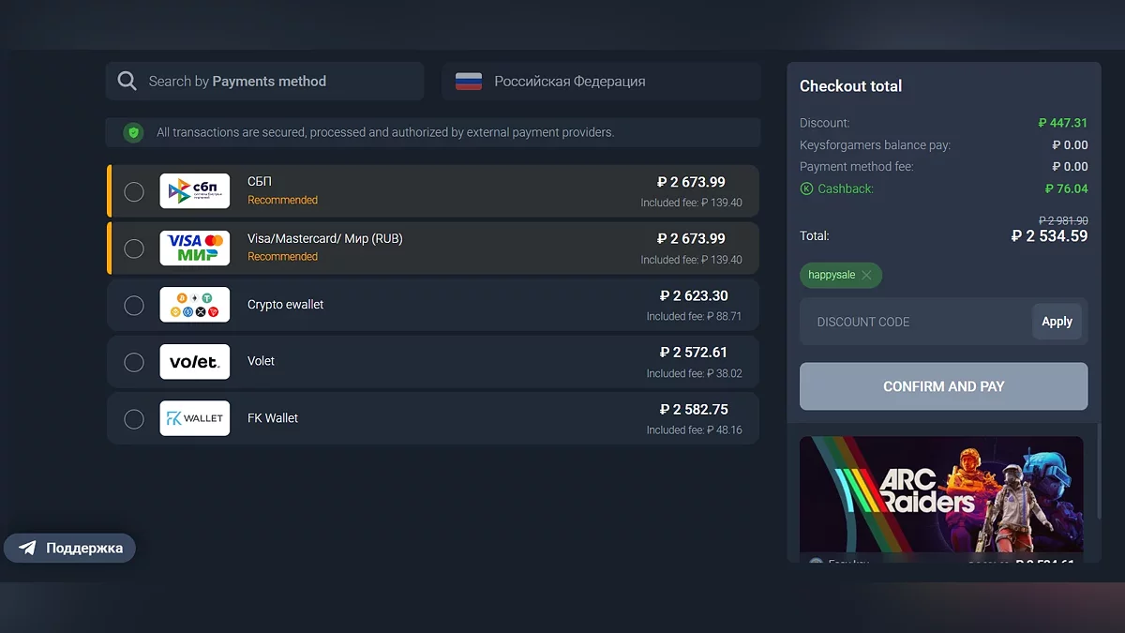Focus the Discount Code input field
The width and height of the screenshot is (1125, 633).
[914, 322]
